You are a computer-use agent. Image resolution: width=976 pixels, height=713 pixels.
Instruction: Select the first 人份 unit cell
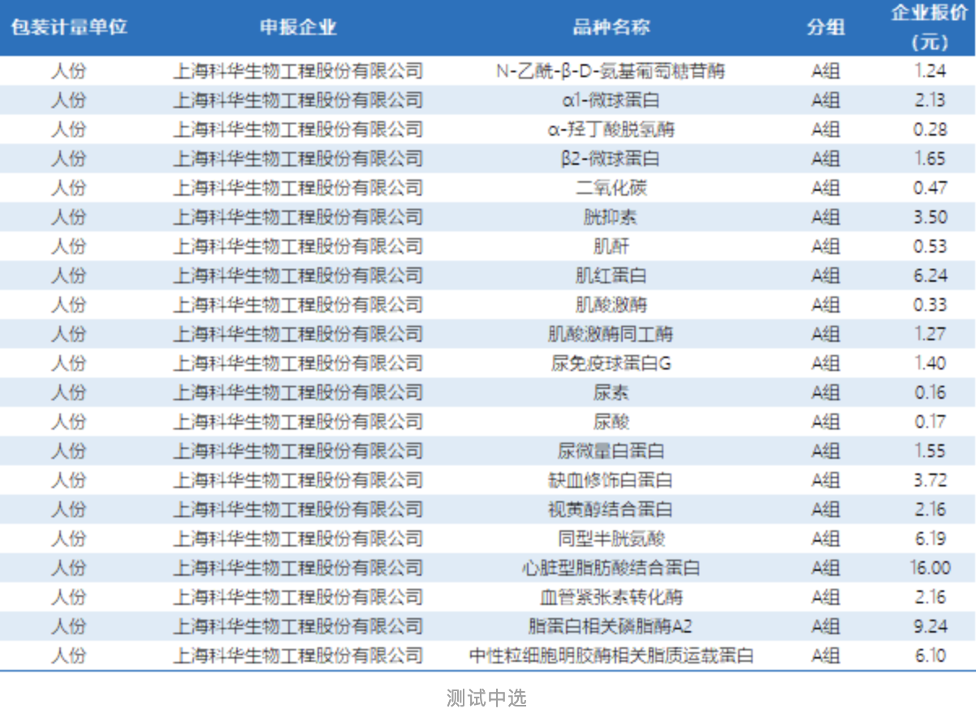pos(70,71)
